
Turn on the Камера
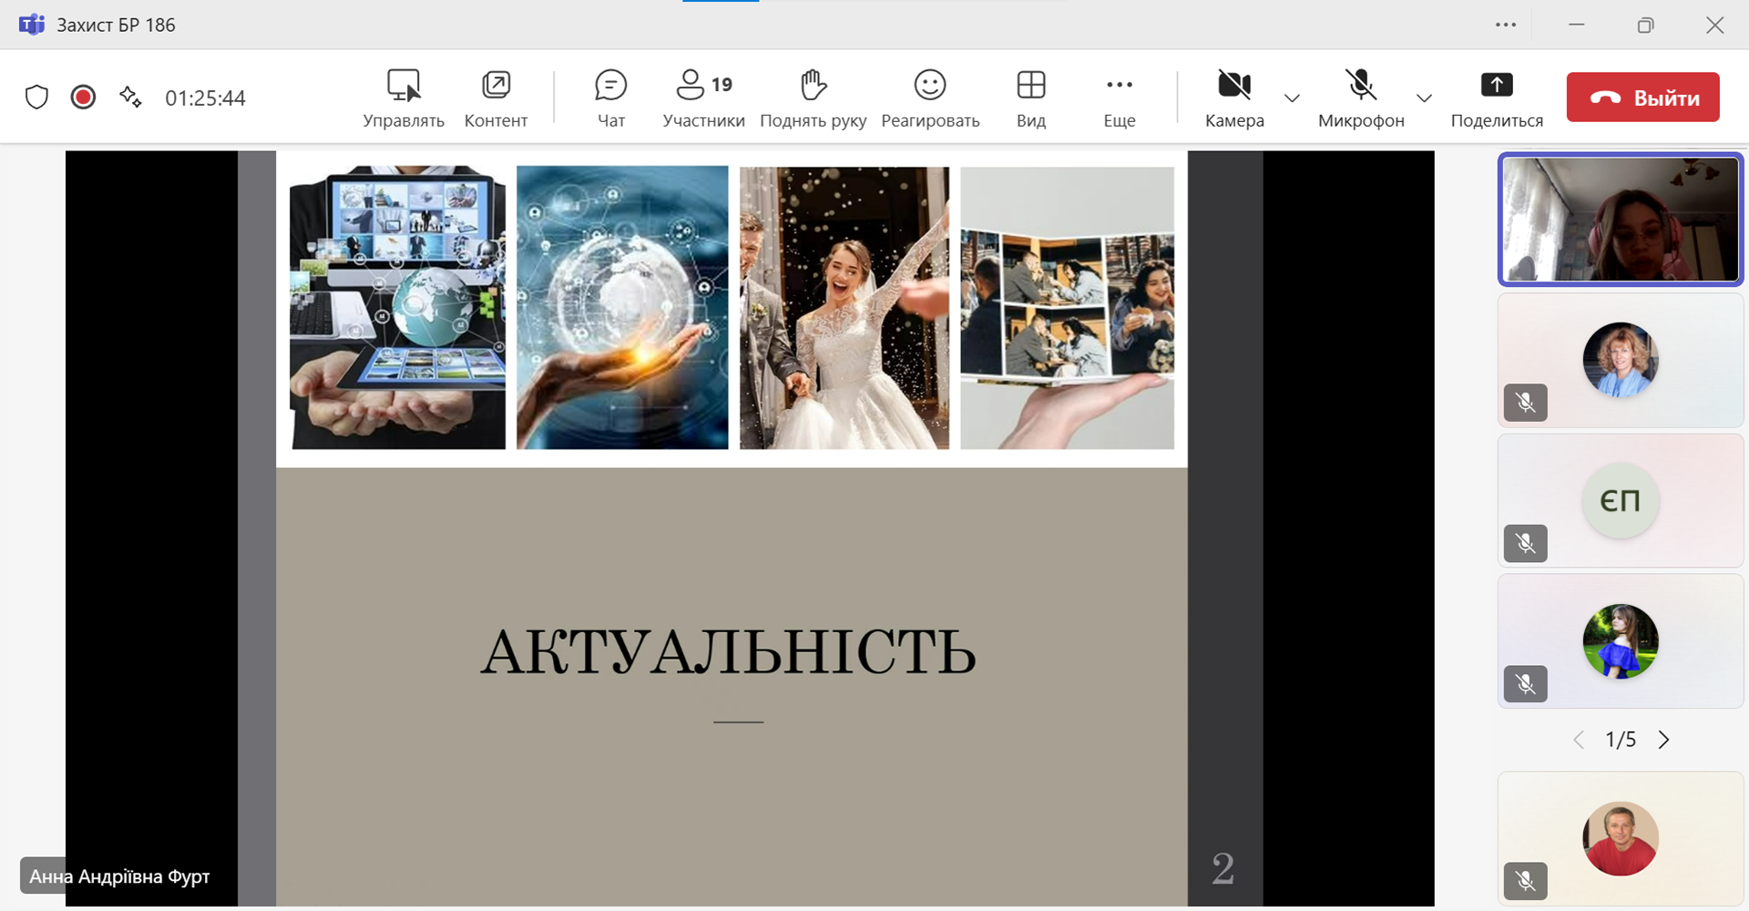pyautogui.click(x=1234, y=97)
